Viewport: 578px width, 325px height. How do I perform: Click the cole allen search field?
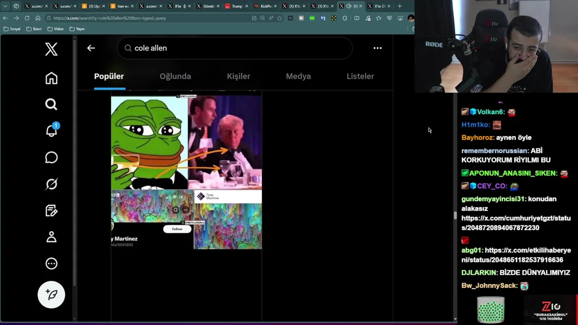coord(235,48)
